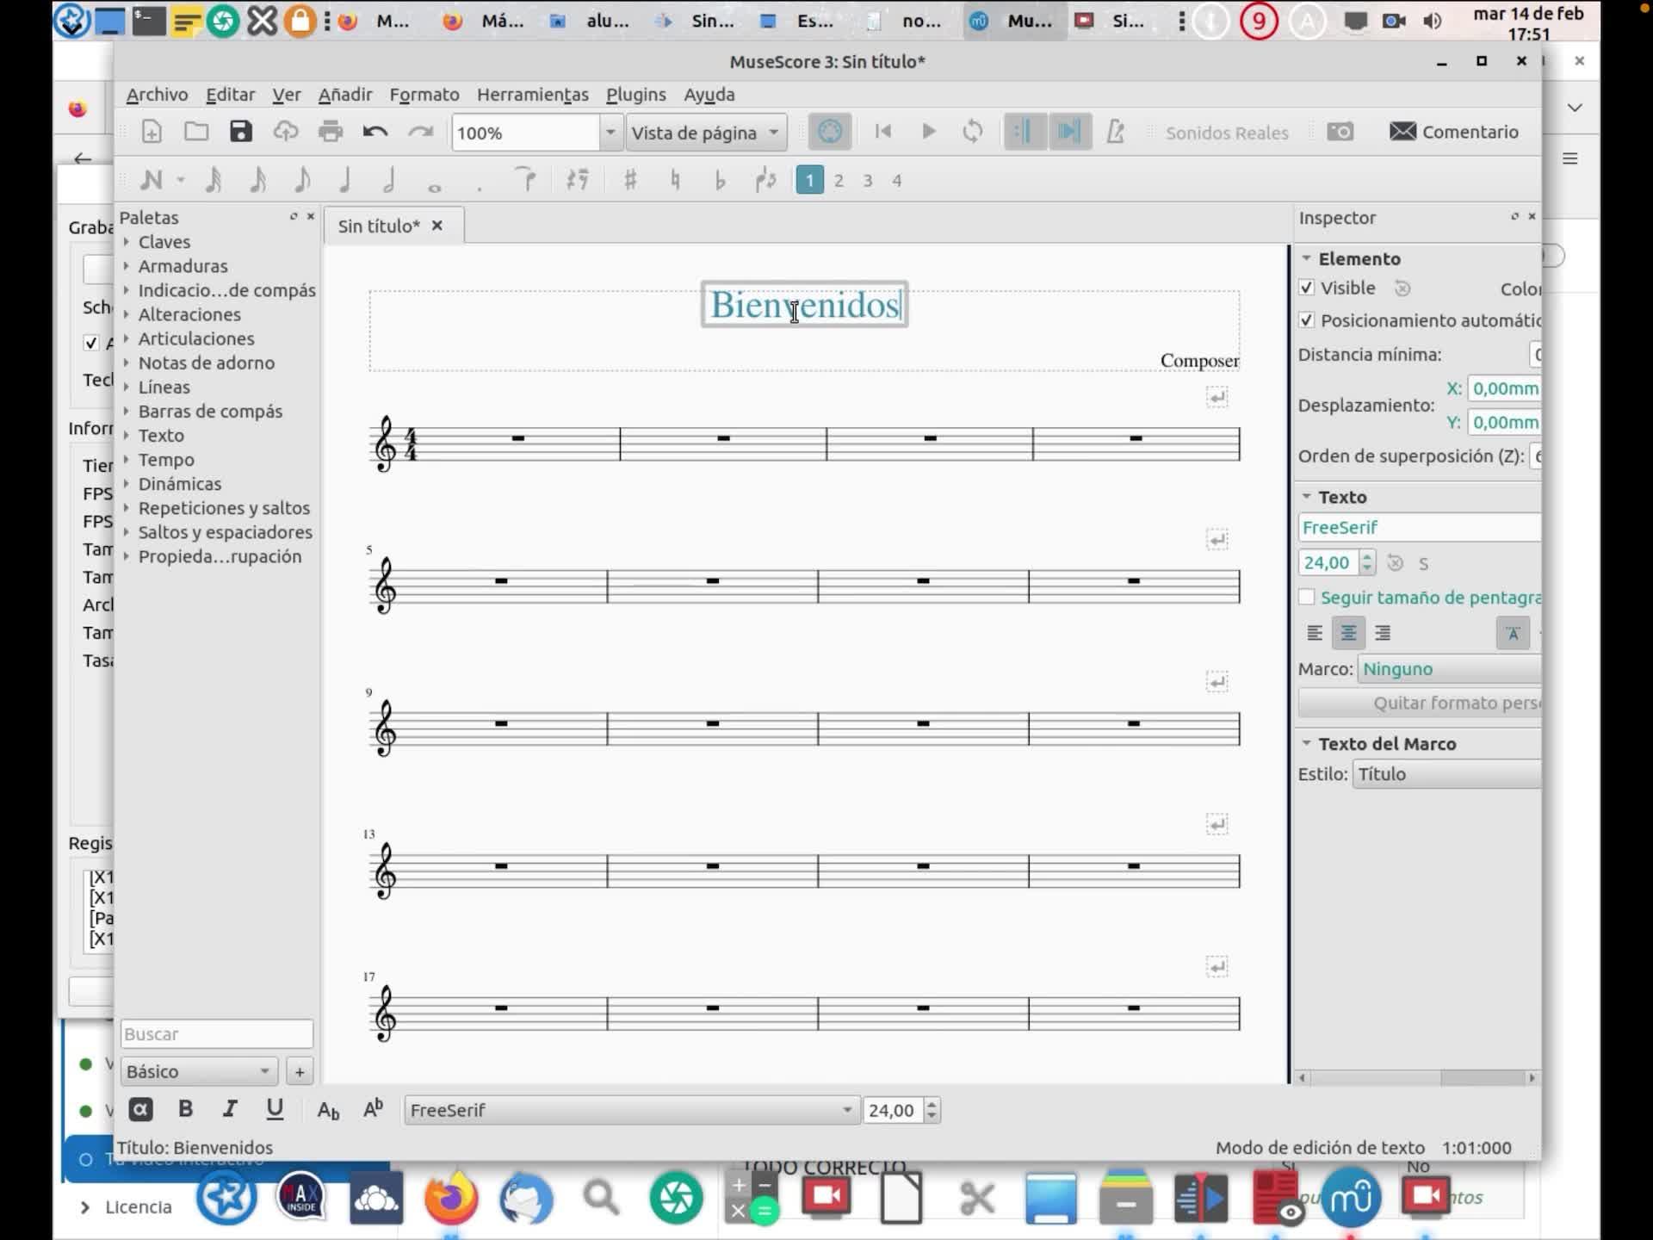Expand the Claves palette
Screen dimensions: 1653x1240
(x=164, y=242)
